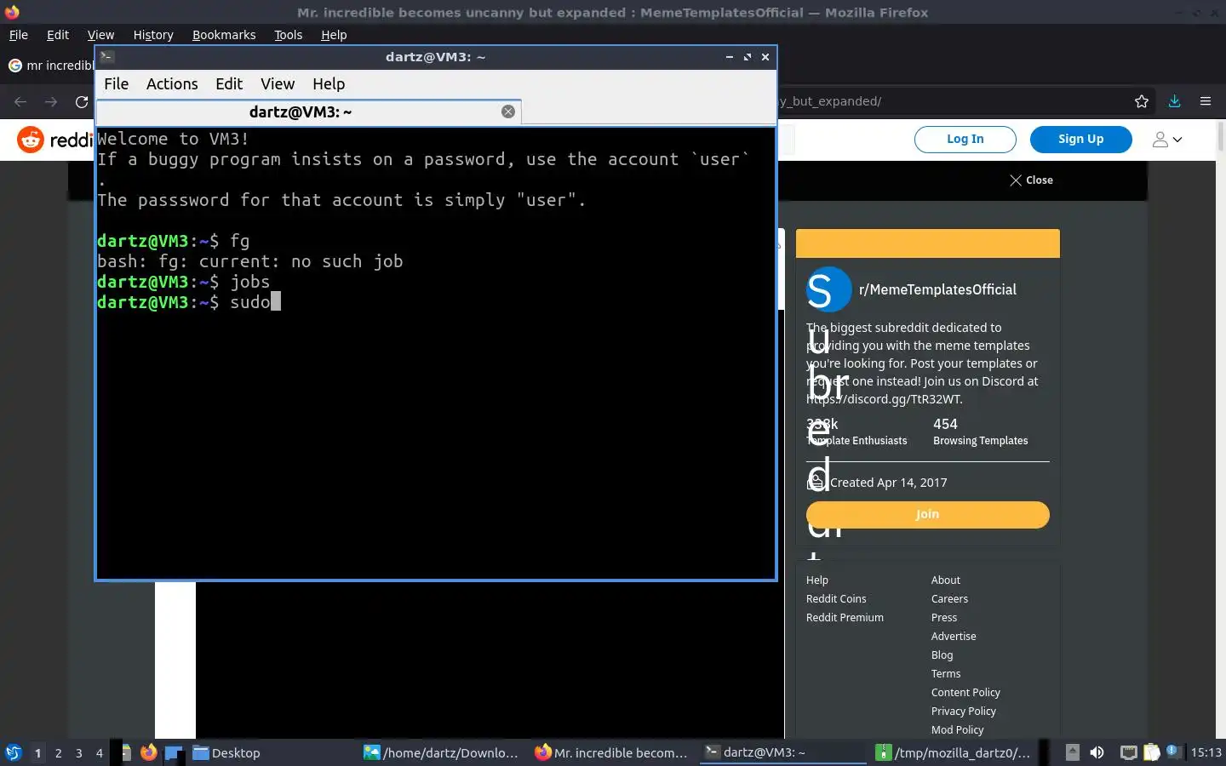Viewport: 1226px width, 766px height.
Task: Click the show desktop taskbar icon
Action: point(174,752)
